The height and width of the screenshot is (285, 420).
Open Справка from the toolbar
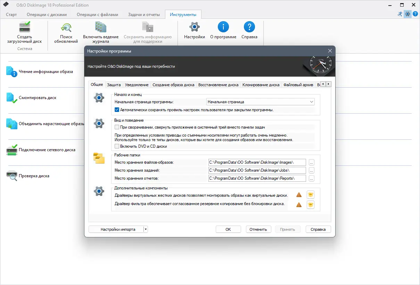click(249, 31)
